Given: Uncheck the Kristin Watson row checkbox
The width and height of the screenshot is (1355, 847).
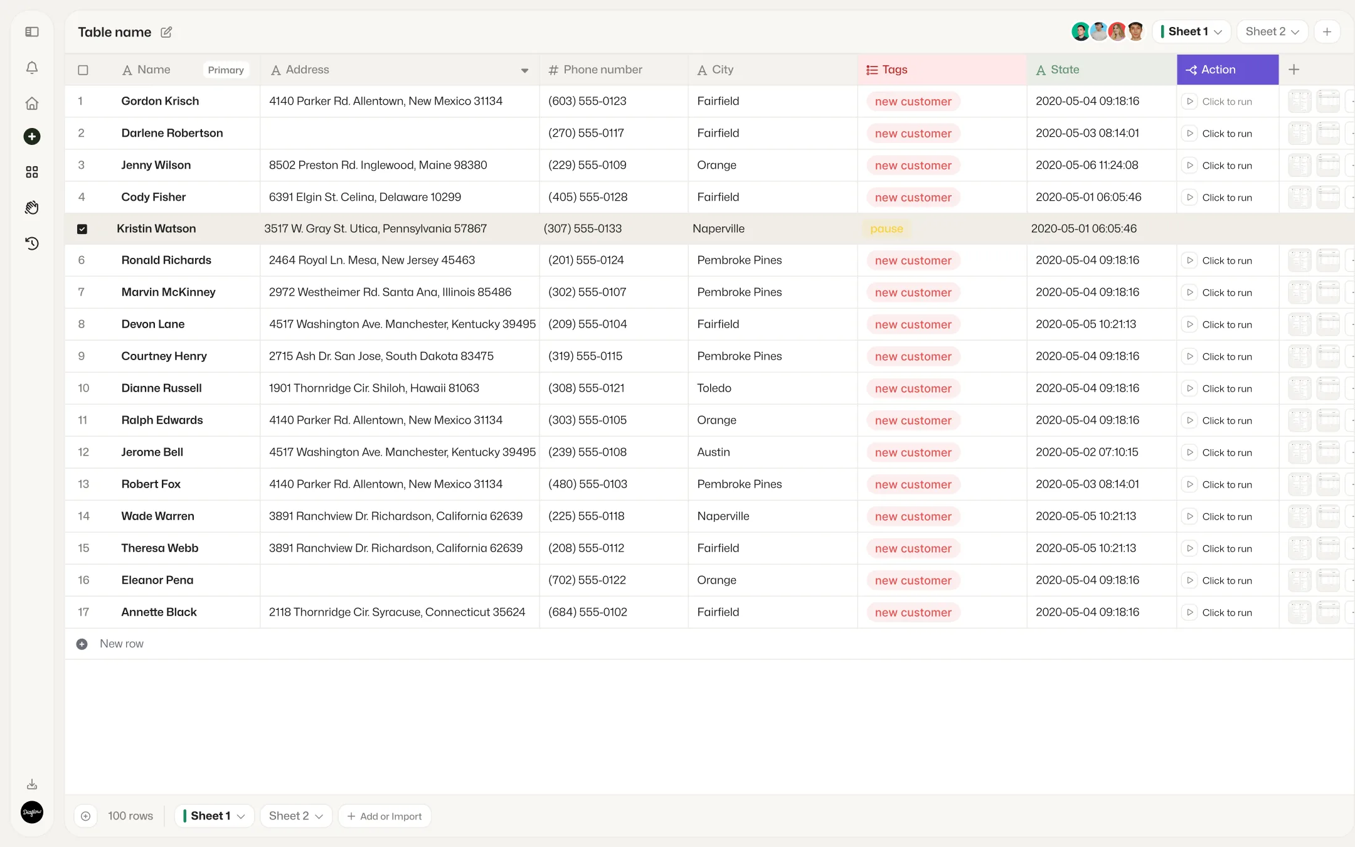Looking at the screenshot, I should pos(82,229).
